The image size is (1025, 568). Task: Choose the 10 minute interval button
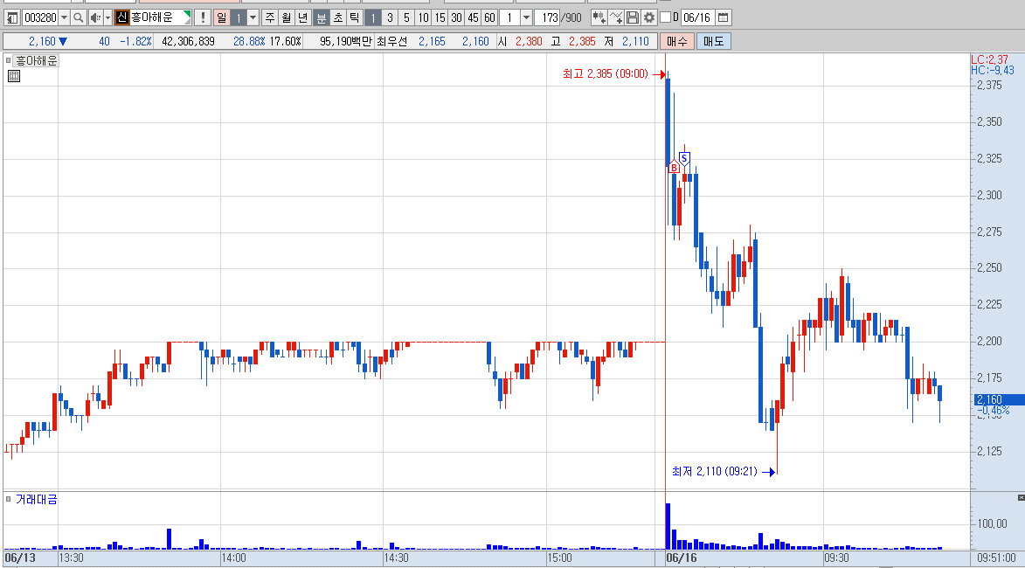423,17
